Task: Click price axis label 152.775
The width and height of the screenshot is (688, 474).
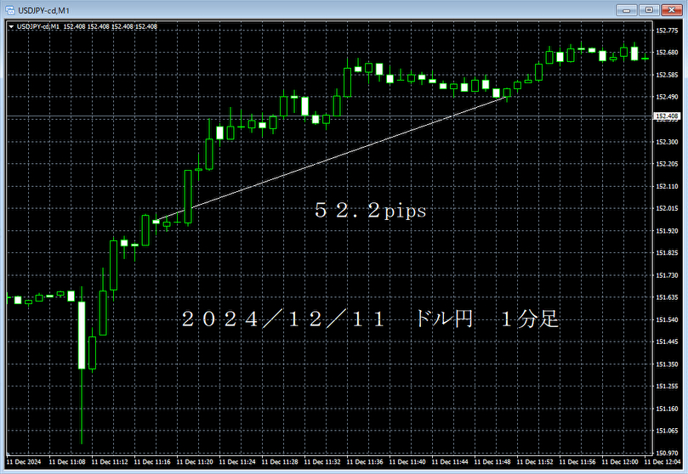Action: point(667,31)
